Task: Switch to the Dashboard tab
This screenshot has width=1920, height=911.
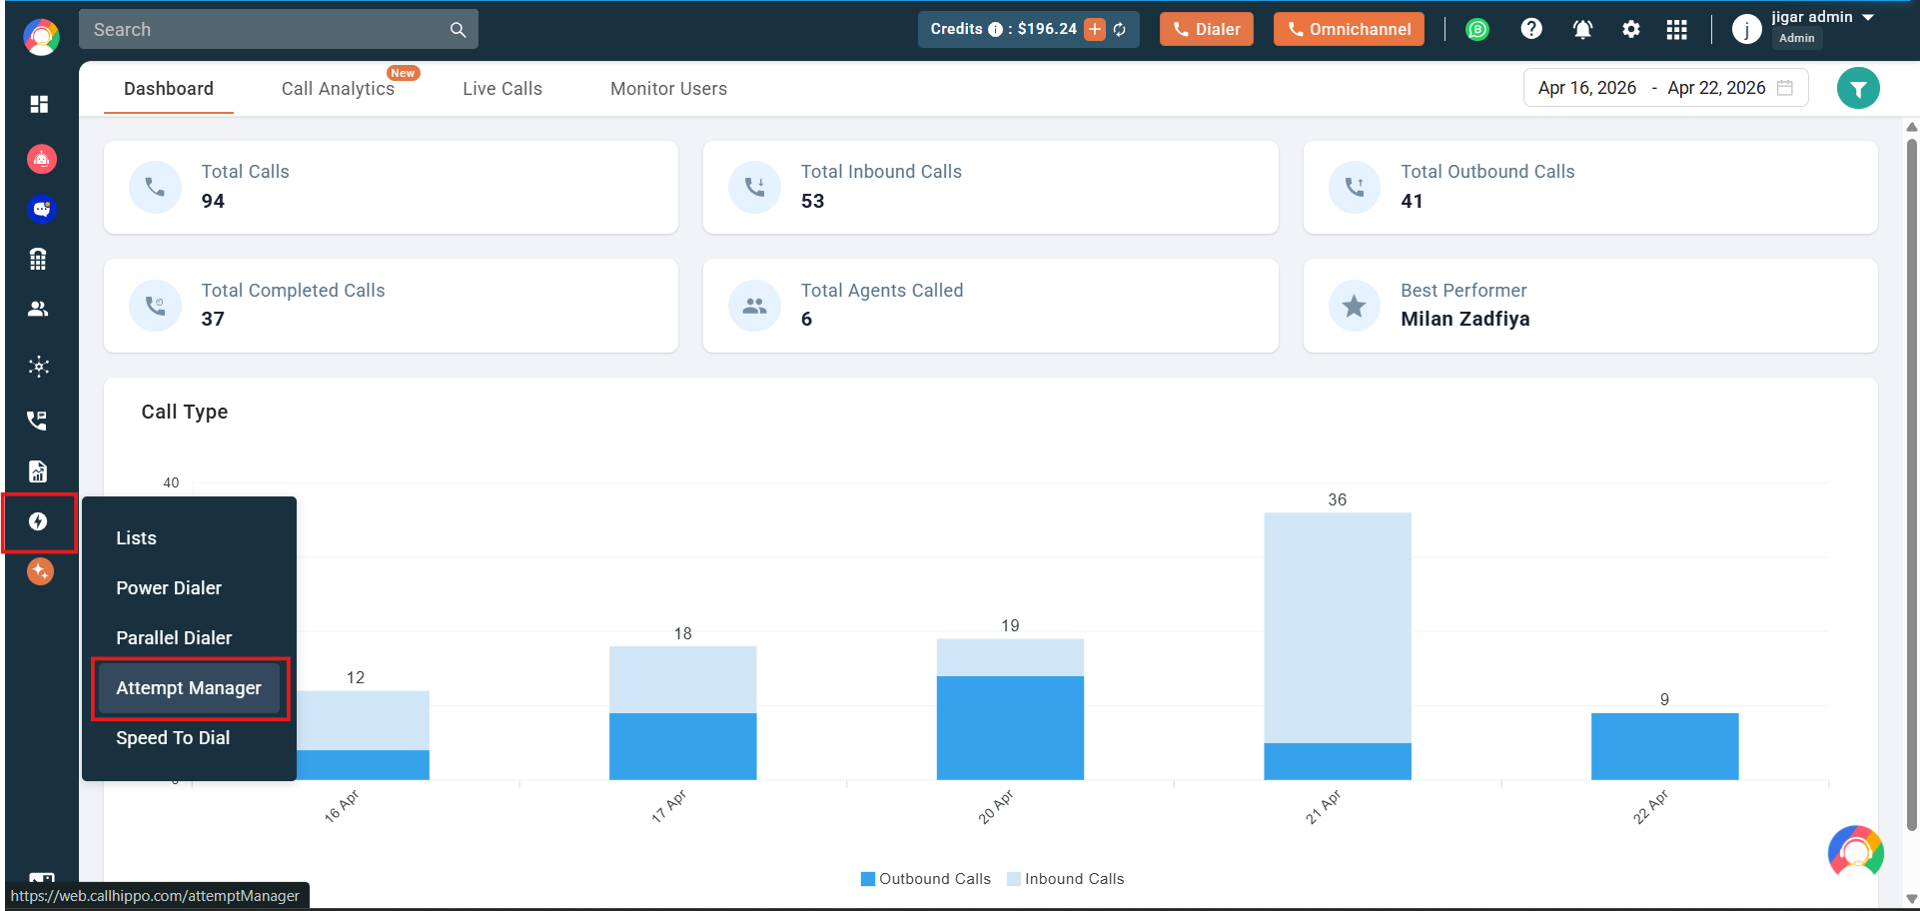Action: tap(169, 89)
